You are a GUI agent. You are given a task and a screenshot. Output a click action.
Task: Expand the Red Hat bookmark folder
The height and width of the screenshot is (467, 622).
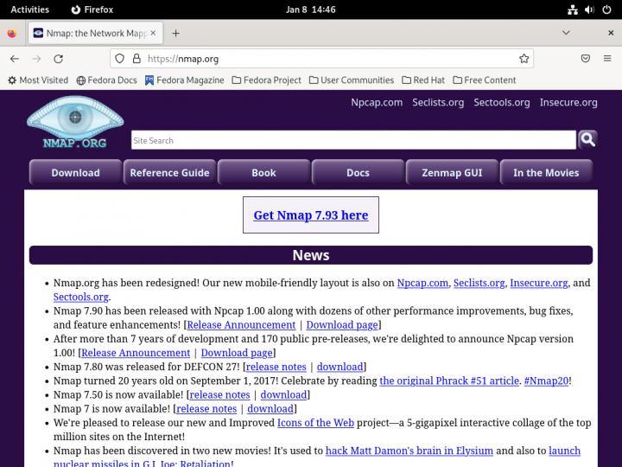[x=423, y=80]
